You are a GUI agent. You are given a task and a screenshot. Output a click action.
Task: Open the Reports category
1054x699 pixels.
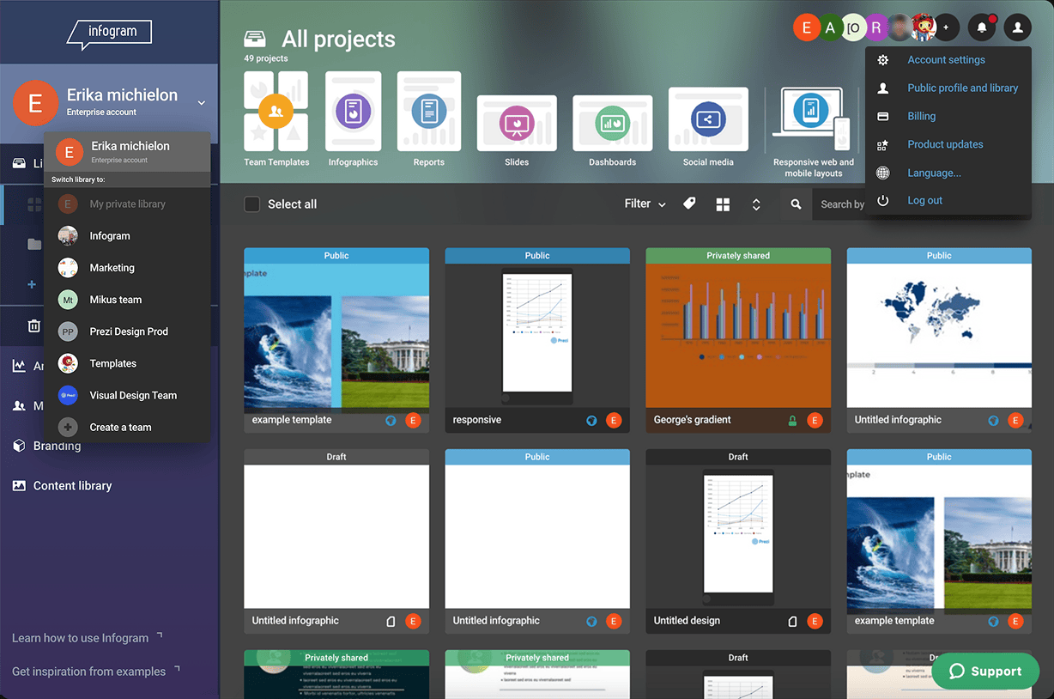tap(428, 119)
